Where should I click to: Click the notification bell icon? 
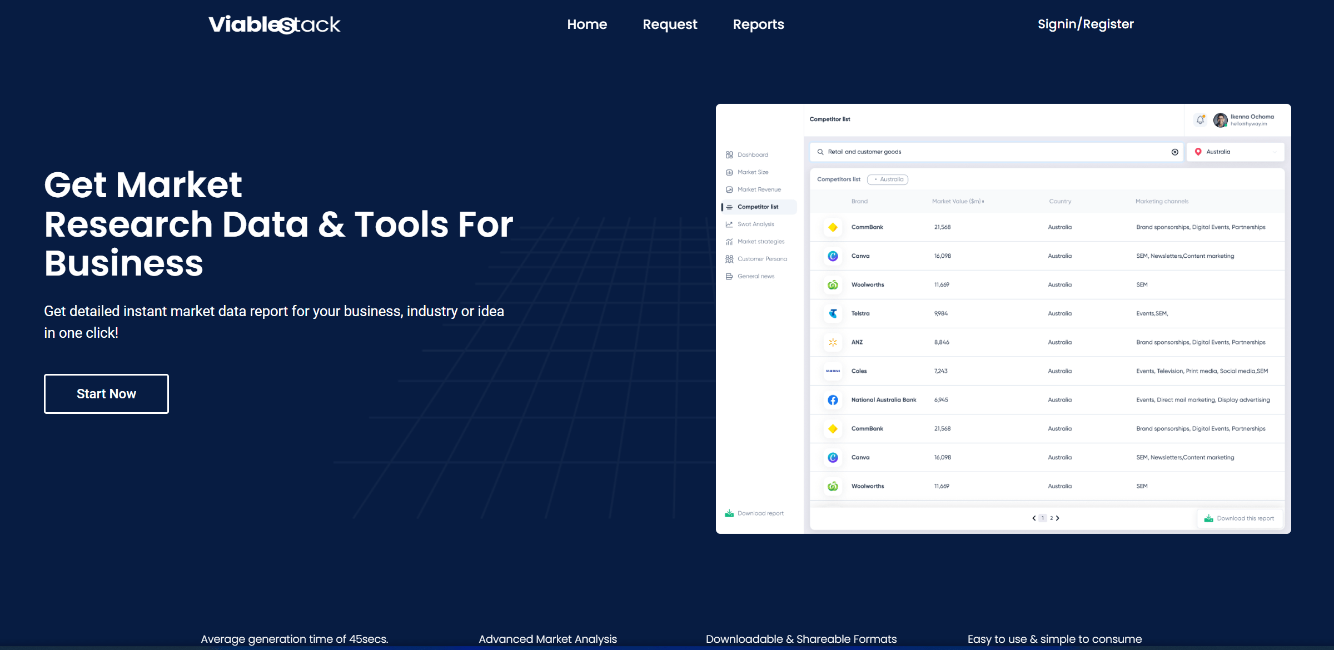[1201, 120]
